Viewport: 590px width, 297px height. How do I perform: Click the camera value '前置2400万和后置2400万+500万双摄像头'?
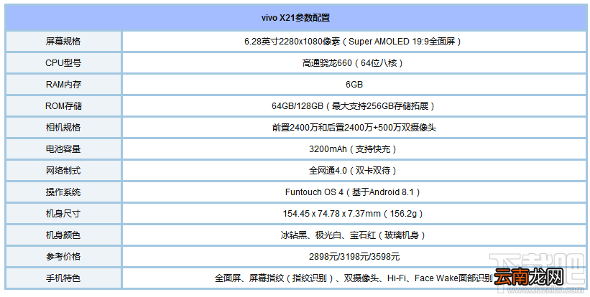354,127
